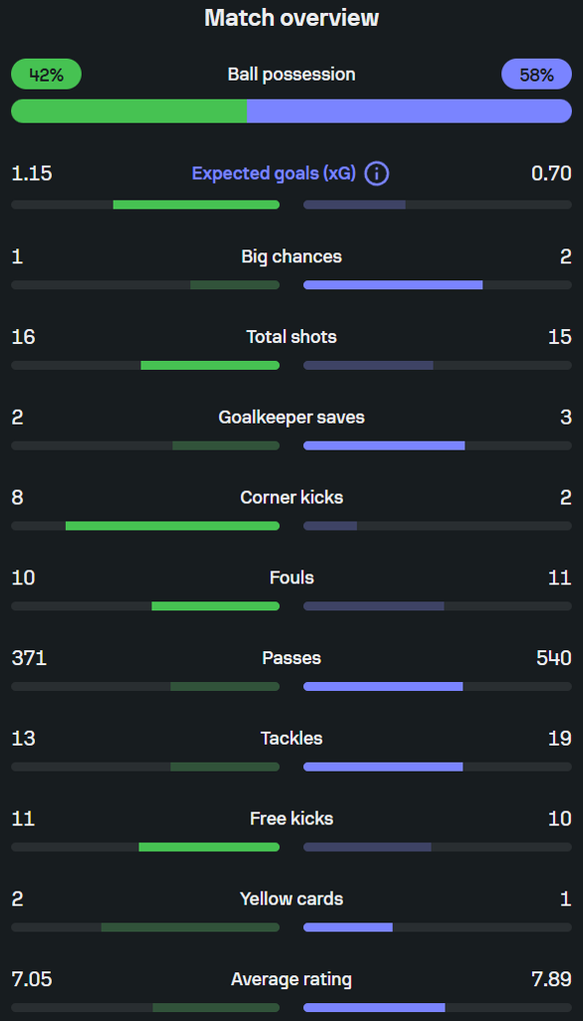The image size is (583, 1021).
Task: Click the 42% possession badge
Action: 46,74
